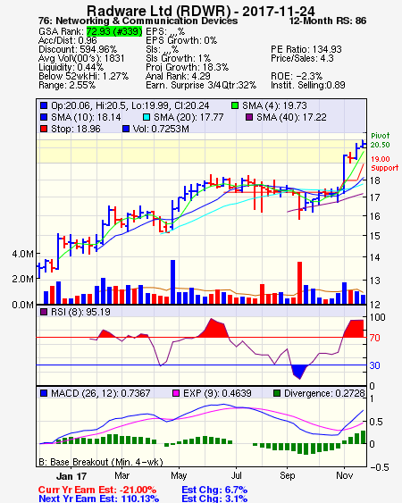
Task: Click the green SMA (4) legend swatch
Action: [x=235, y=105]
